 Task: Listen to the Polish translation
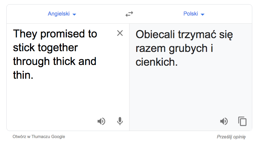(224, 121)
